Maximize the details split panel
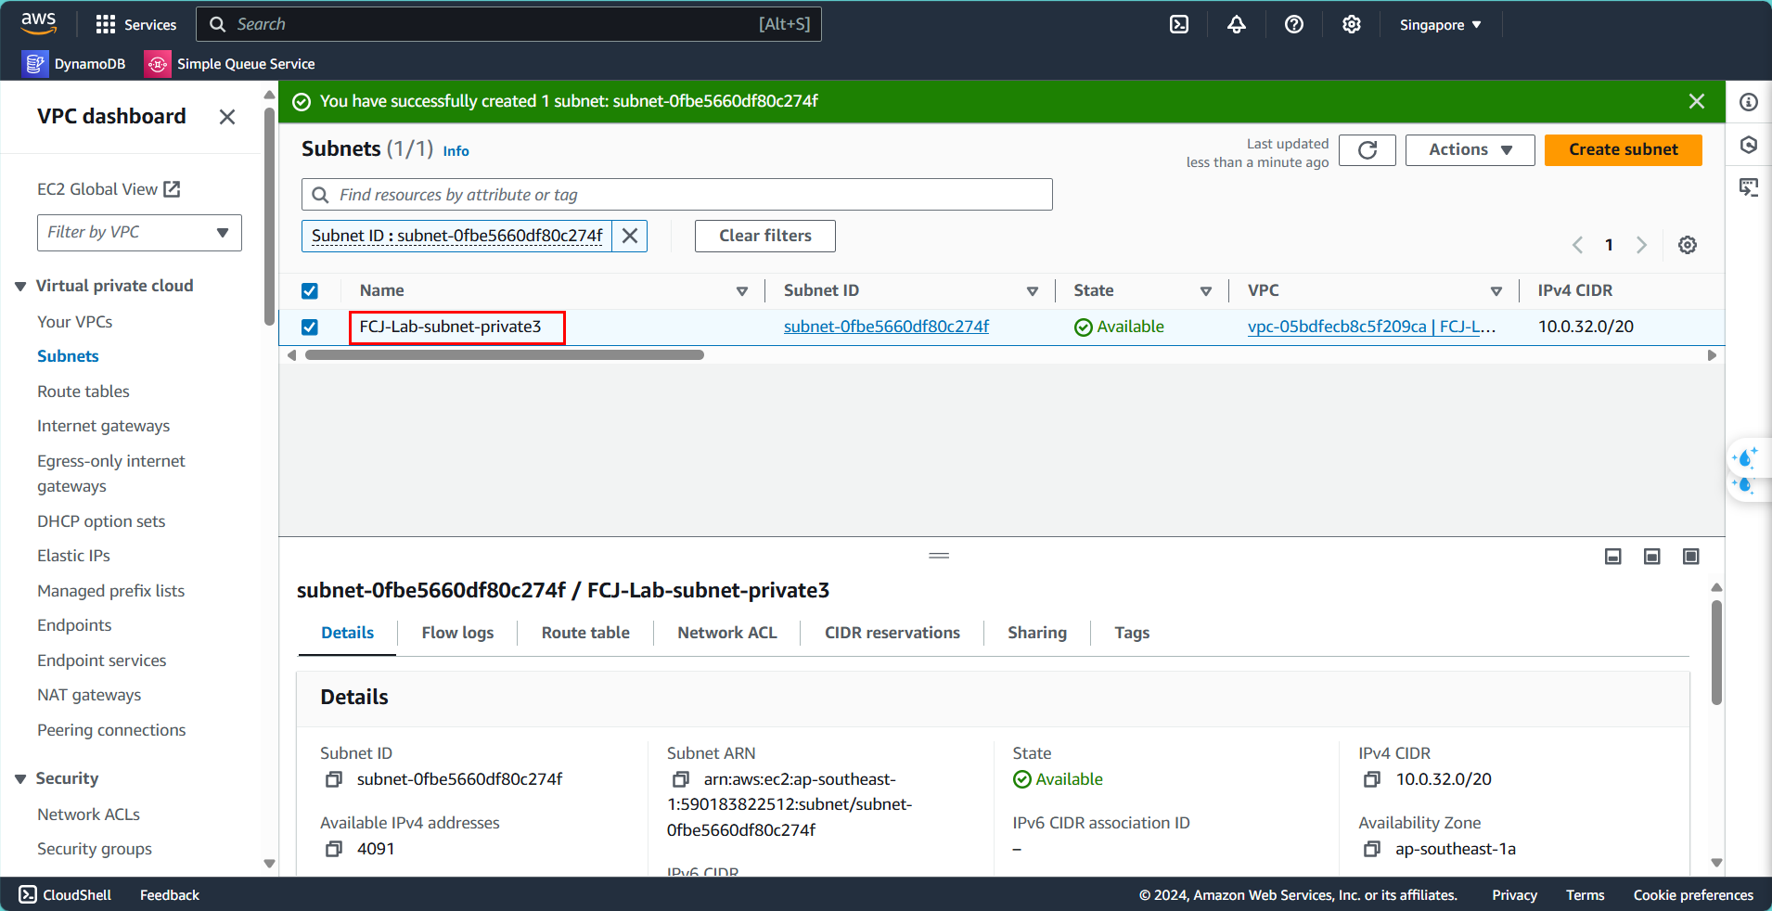1772x911 pixels. tap(1691, 557)
